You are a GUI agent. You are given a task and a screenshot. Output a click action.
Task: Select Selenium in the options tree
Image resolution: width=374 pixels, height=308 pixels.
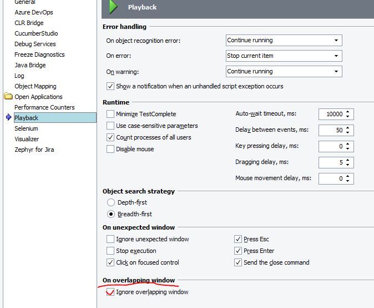(26, 128)
